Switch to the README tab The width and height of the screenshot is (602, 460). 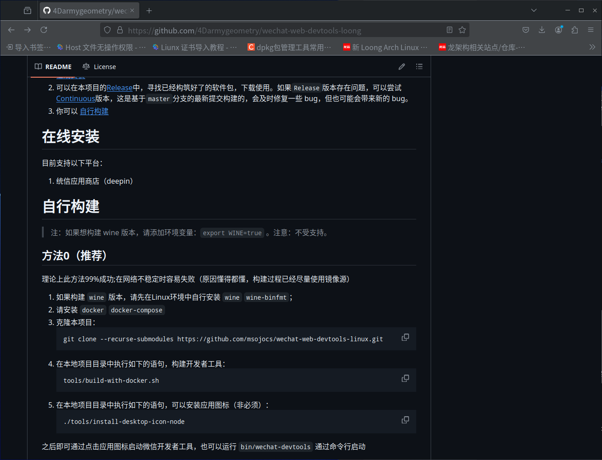coord(53,67)
